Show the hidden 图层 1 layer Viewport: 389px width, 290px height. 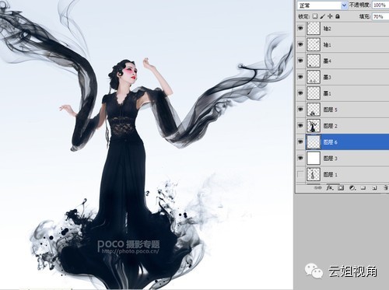[300, 174]
